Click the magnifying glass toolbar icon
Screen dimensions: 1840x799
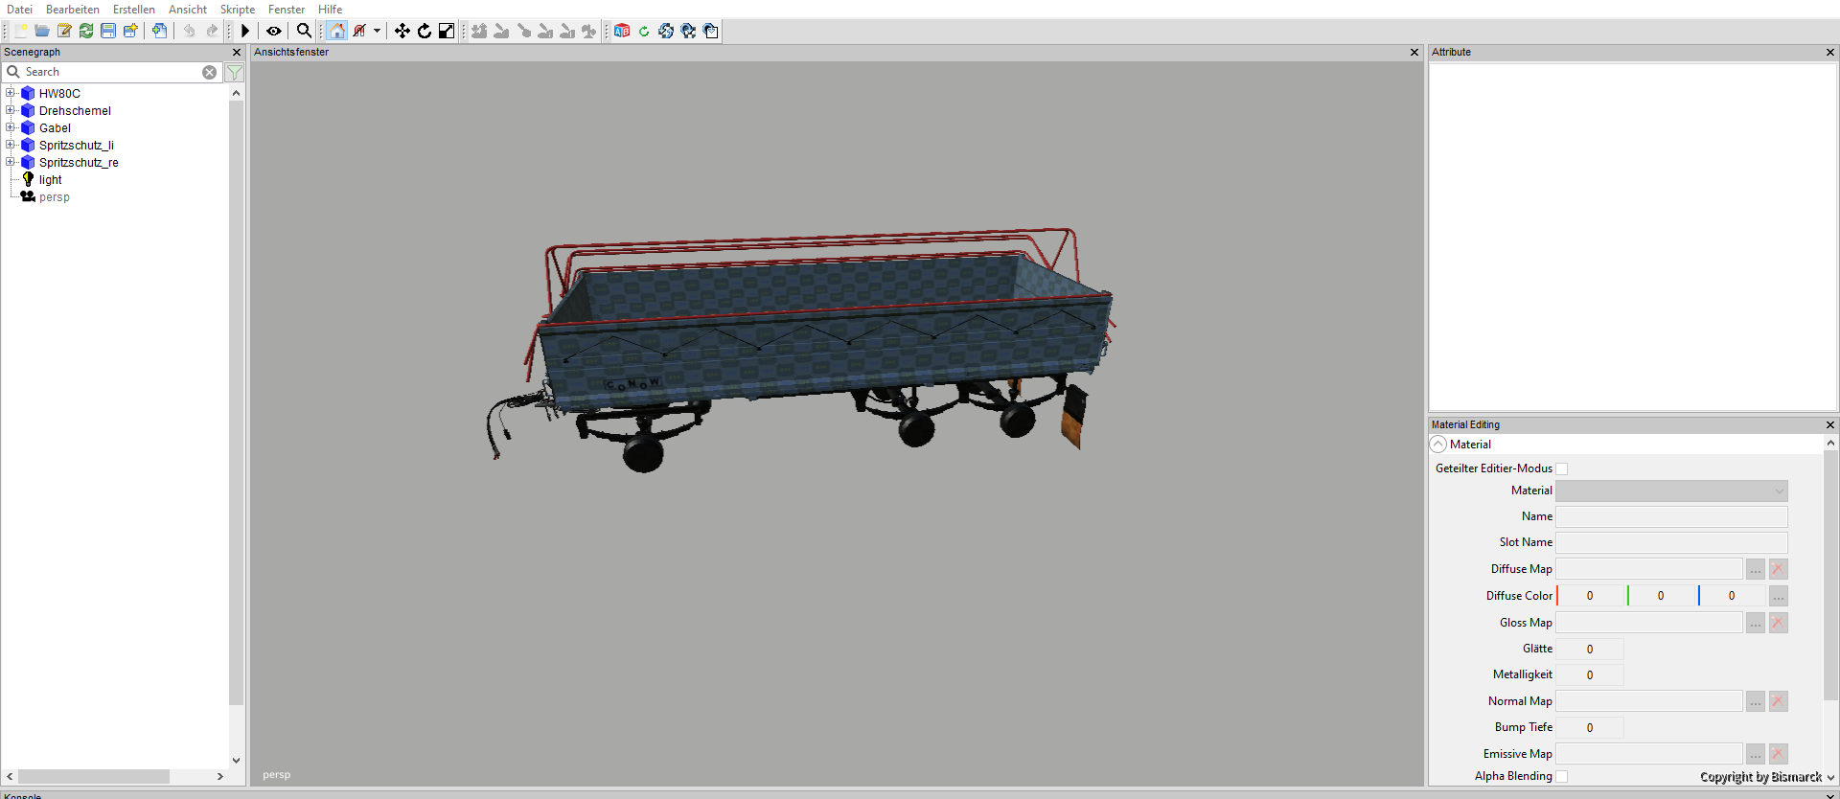(304, 31)
